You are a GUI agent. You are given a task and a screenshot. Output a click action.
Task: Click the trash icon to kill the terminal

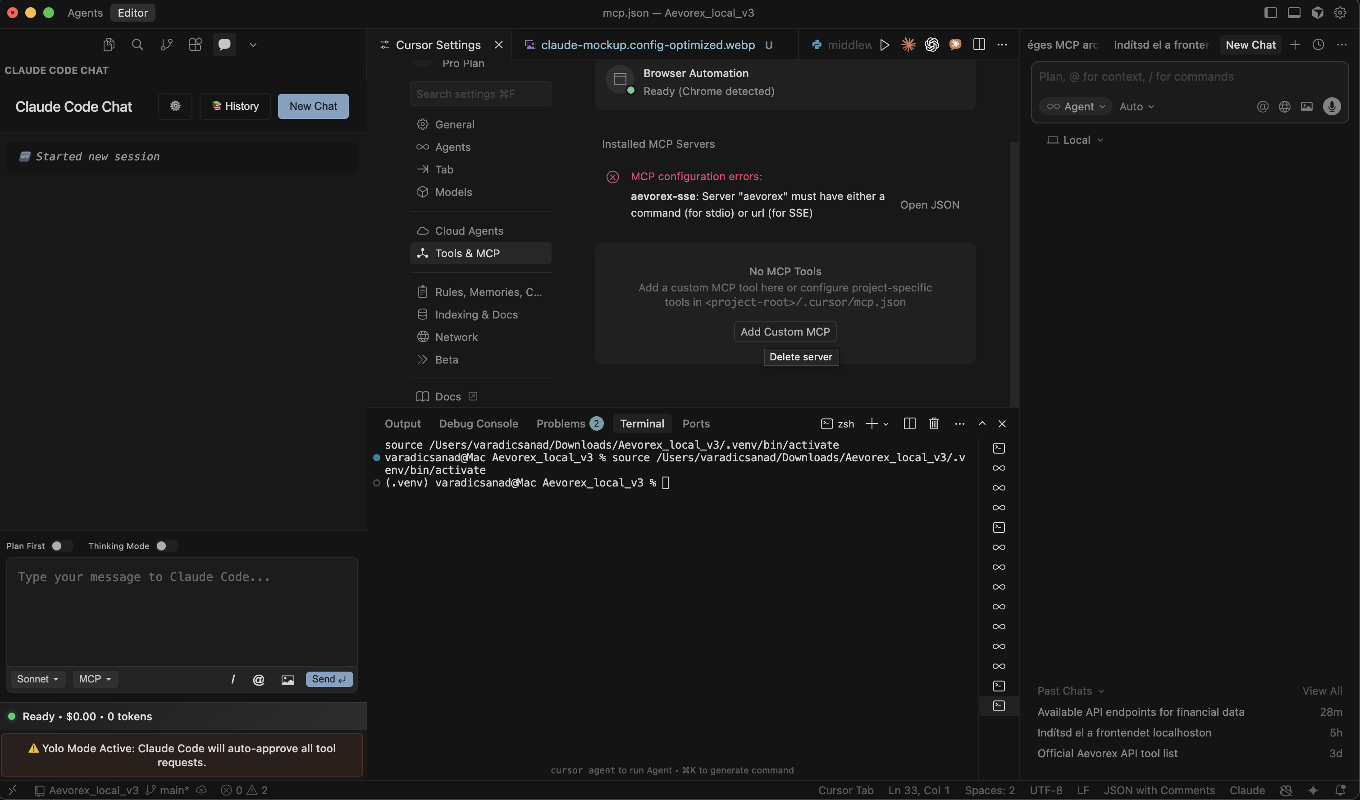pyautogui.click(x=934, y=423)
